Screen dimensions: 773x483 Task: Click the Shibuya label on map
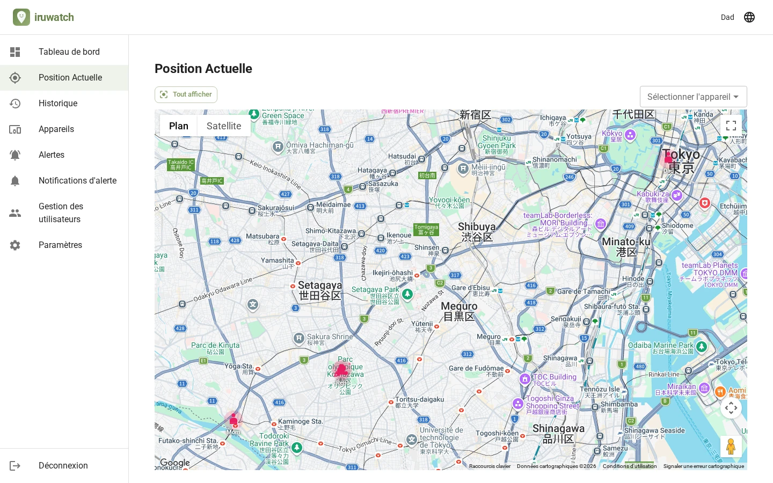pos(477,231)
